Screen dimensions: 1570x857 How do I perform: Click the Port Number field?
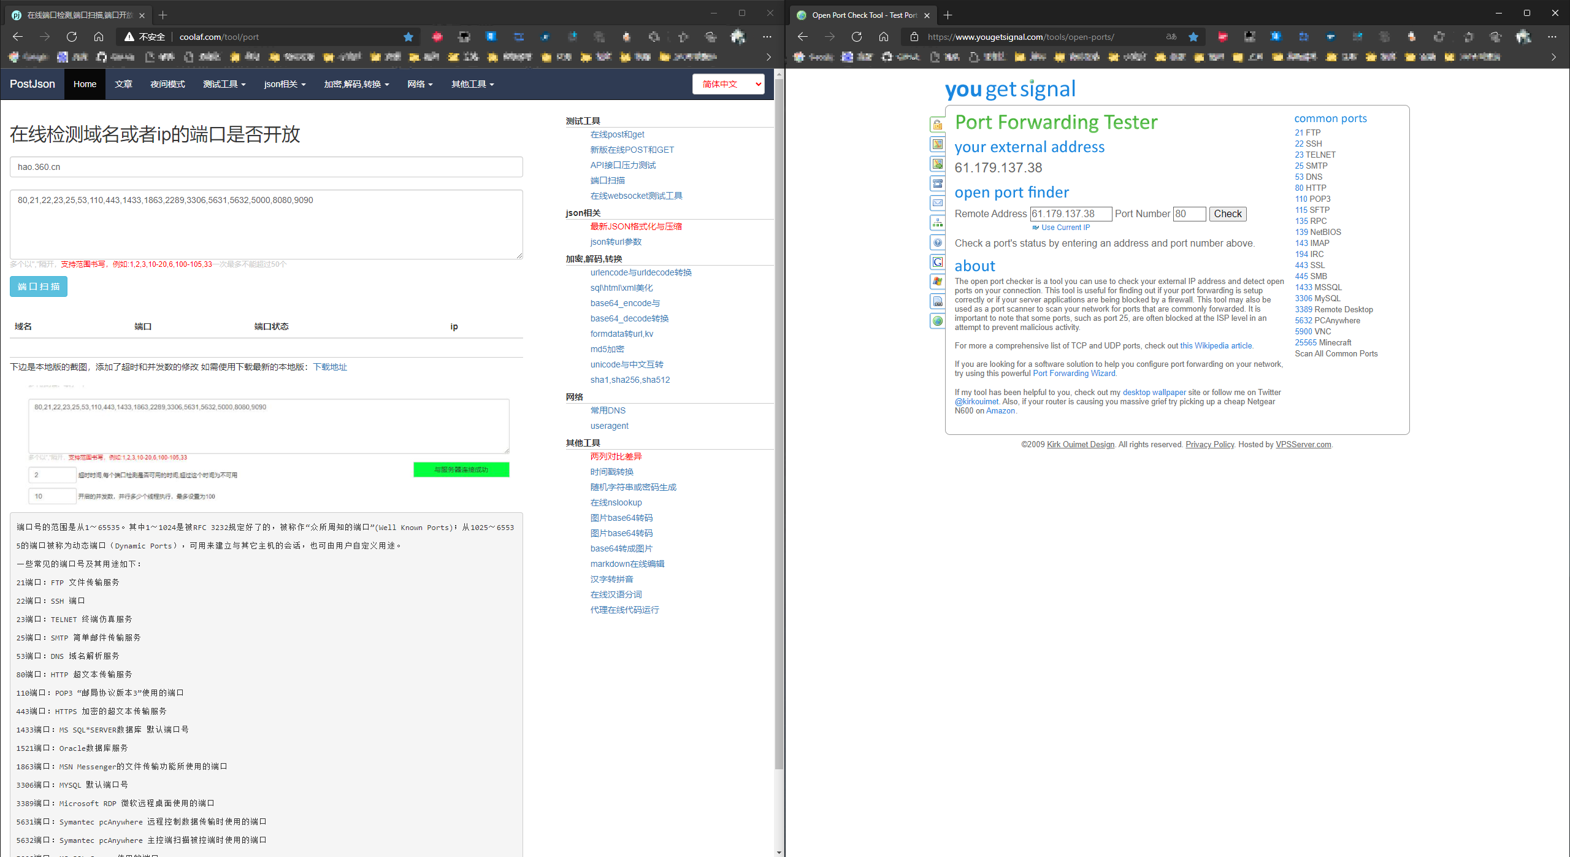1189,213
